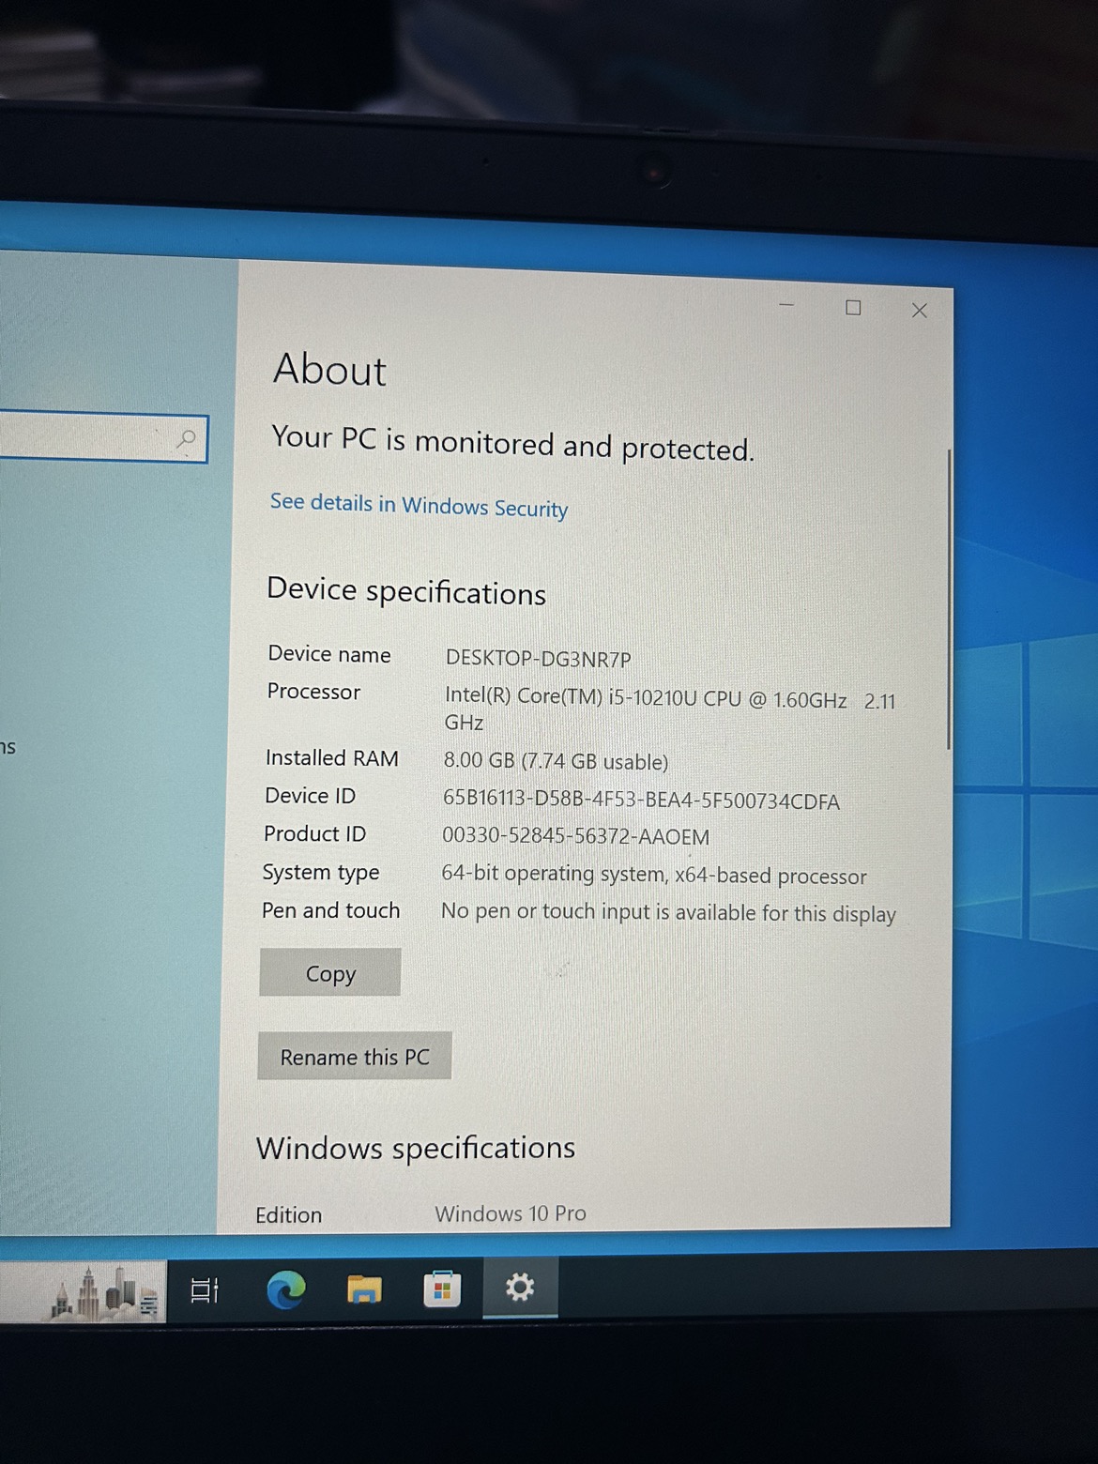Click the Device specifications heading
This screenshot has width=1098, height=1464.
tap(406, 591)
